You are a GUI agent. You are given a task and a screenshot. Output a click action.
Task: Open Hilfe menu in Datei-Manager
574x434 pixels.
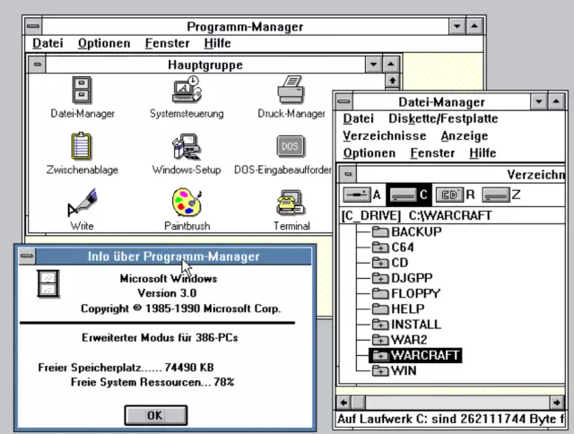[x=483, y=153]
